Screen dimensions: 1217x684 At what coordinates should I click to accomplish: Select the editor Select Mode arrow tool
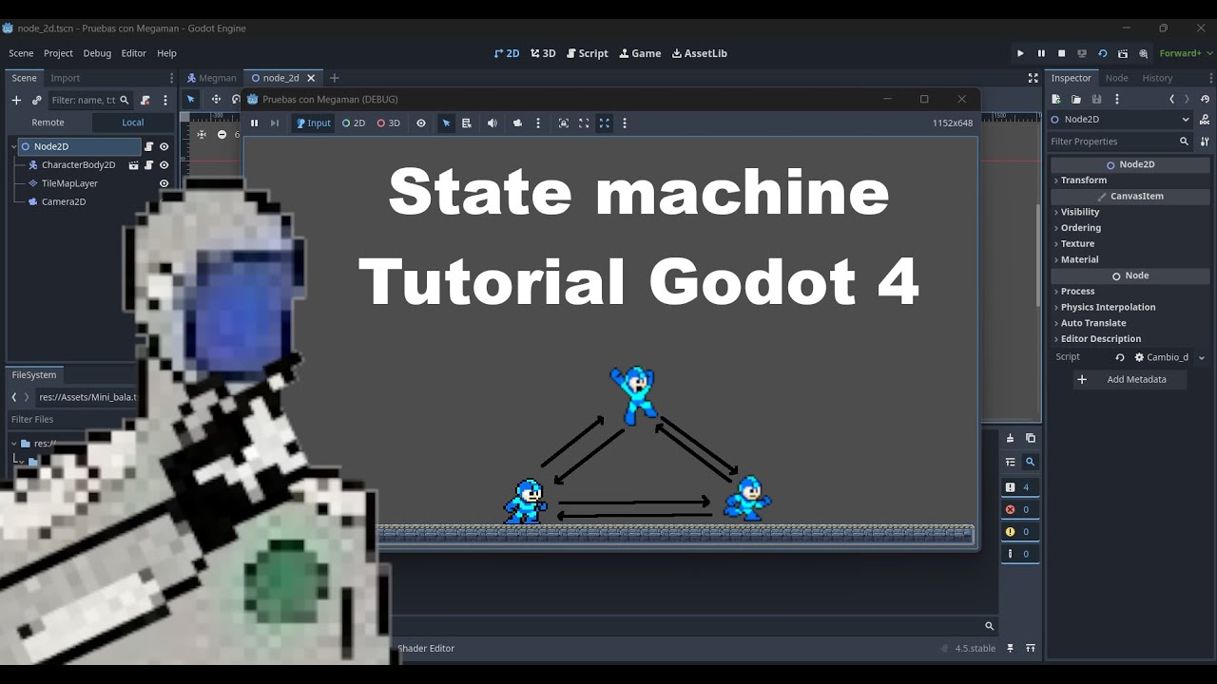(190, 99)
